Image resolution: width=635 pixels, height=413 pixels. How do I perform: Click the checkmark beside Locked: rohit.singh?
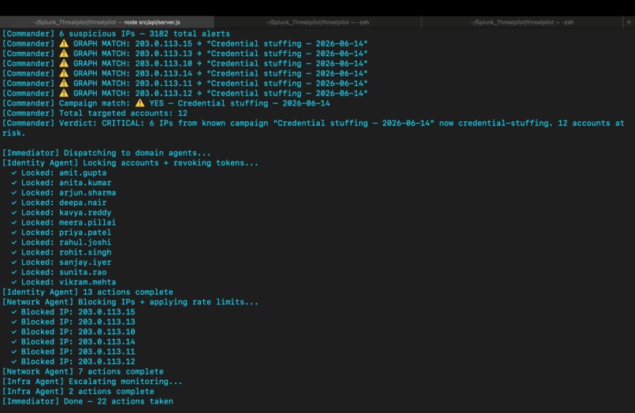14,252
